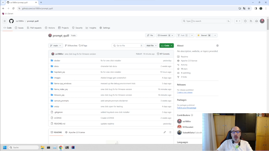Open the command palette icon in search
269x151 pixels.
pyautogui.click(x=229, y=21)
